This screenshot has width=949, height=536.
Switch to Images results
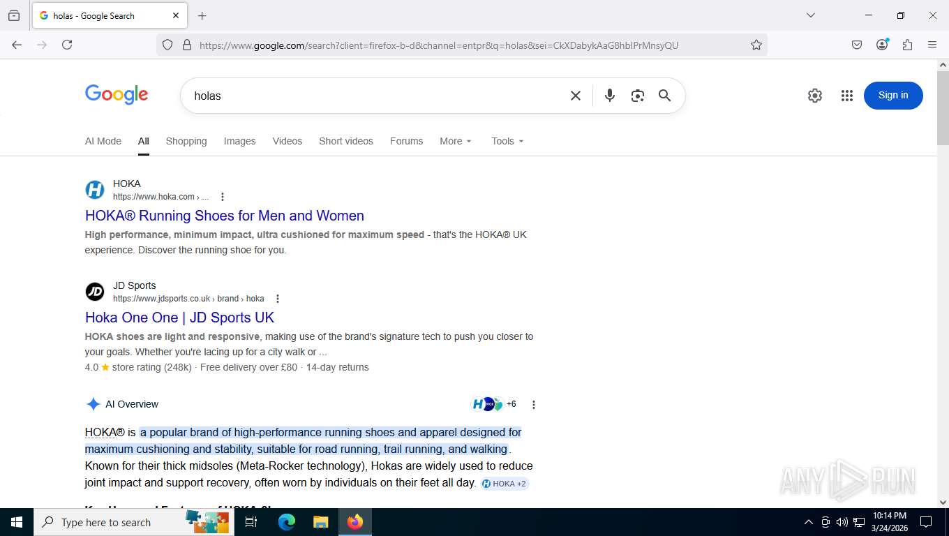tap(240, 141)
